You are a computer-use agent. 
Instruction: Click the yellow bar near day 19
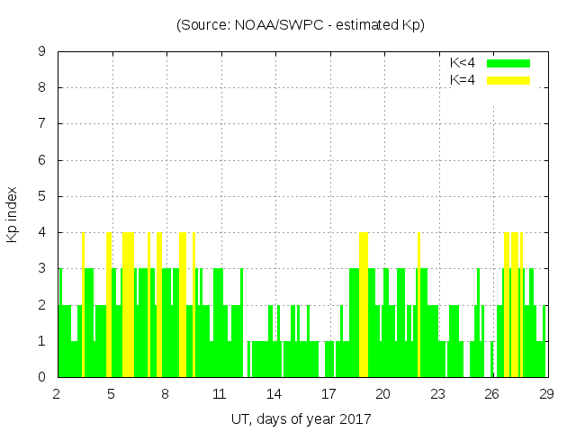(x=364, y=306)
